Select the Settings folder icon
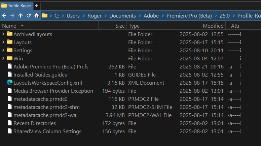The image size is (261, 146). (10, 50)
